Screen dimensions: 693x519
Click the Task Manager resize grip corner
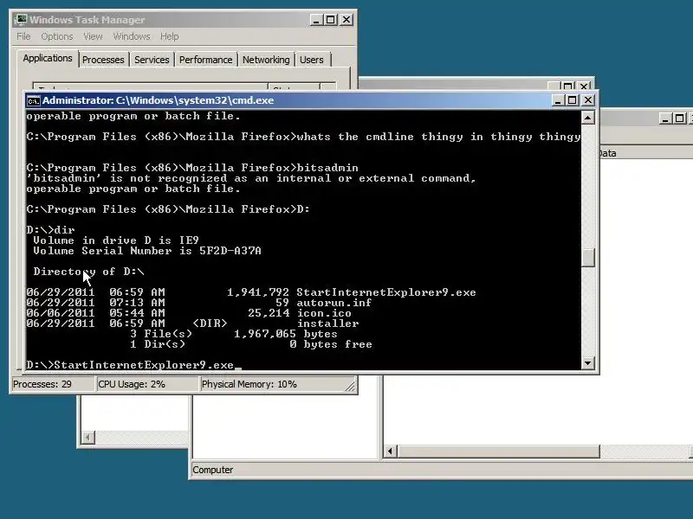(350, 386)
